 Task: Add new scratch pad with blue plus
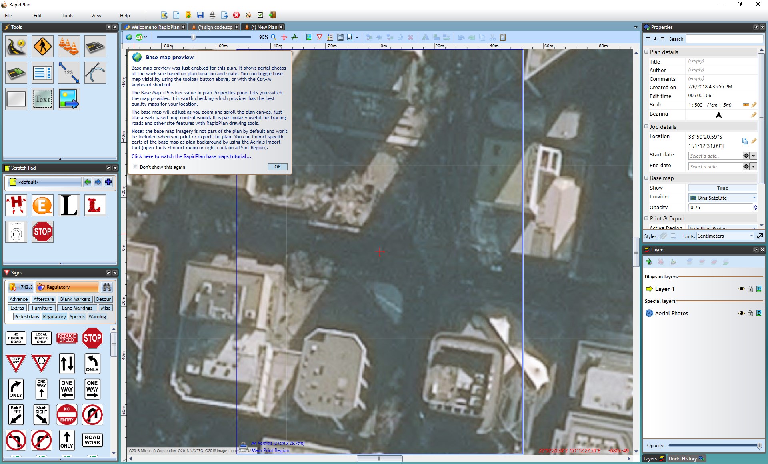[108, 182]
